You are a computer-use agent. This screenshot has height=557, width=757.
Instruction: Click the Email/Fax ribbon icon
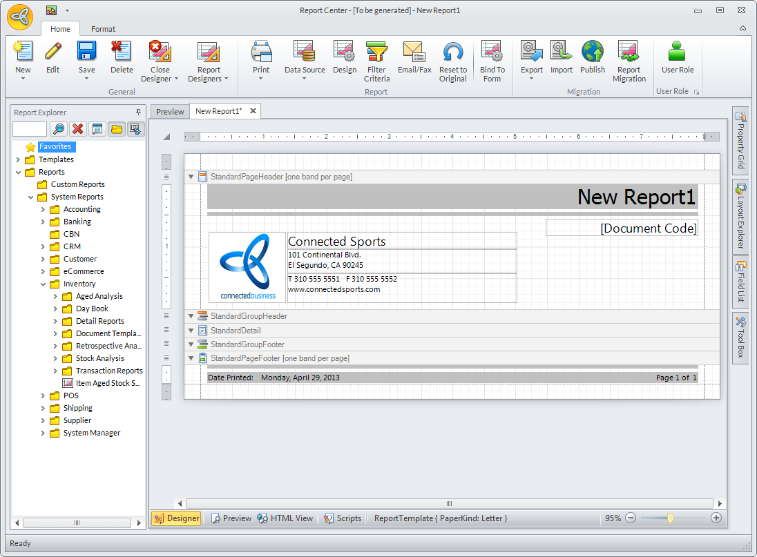[414, 52]
